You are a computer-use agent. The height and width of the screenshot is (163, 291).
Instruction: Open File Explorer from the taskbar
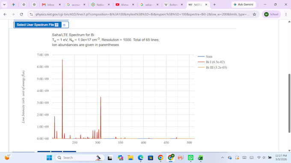click(x=131, y=158)
